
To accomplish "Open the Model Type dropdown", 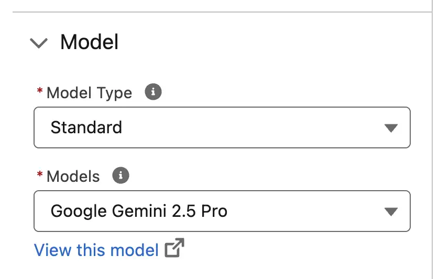I will (222, 127).
